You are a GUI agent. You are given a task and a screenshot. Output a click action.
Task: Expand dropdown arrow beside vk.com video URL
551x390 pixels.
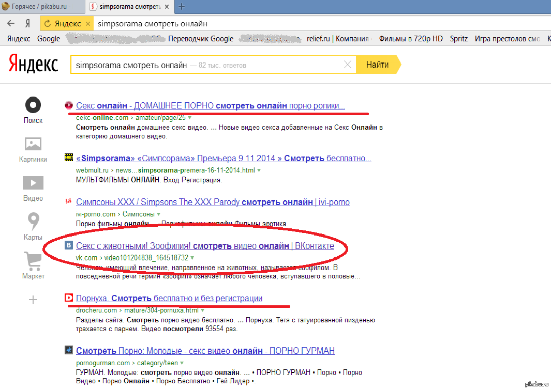coord(192,257)
